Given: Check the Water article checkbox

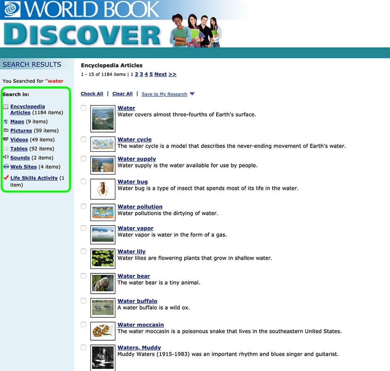Looking at the screenshot, I should pos(83,107).
